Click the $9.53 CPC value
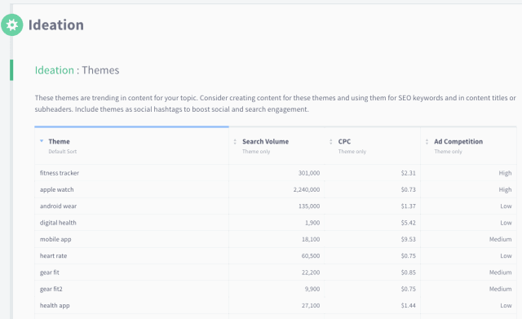This screenshot has width=522, height=319. coord(408,239)
